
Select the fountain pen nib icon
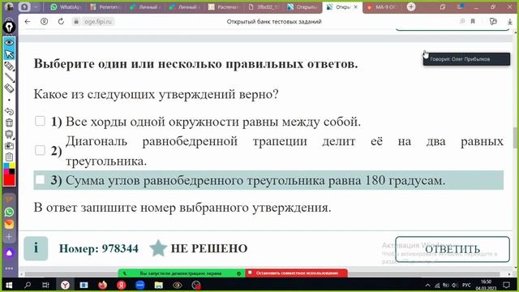point(9,27)
